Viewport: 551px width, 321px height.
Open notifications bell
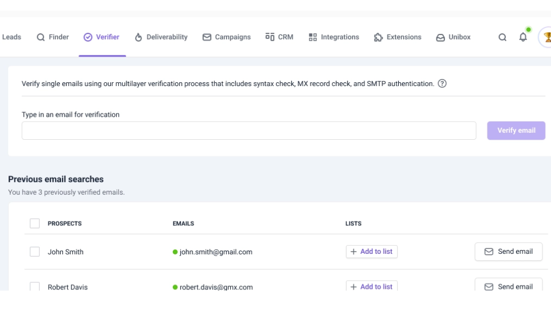pos(523,37)
